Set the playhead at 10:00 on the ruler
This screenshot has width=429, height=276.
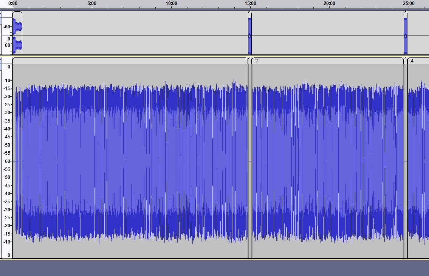tap(171, 3)
